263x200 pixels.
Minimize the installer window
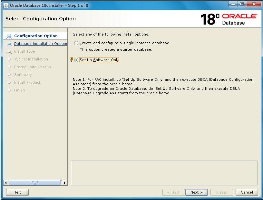(x=233, y=4)
